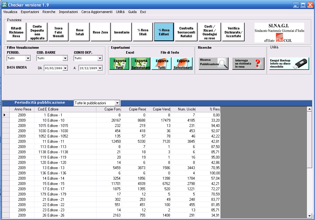Open the A end date picker arrow

(100, 68)
